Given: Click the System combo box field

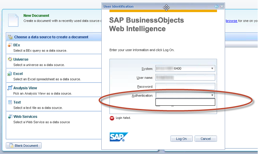Looking at the screenshot, I should (x=185, y=68).
